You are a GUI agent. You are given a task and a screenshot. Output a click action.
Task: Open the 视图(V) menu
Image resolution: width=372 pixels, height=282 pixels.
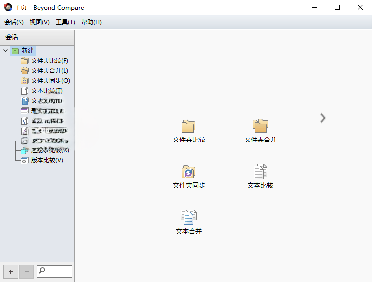40,22
